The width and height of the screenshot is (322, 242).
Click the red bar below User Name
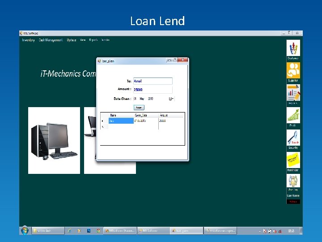(x=293, y=202)
